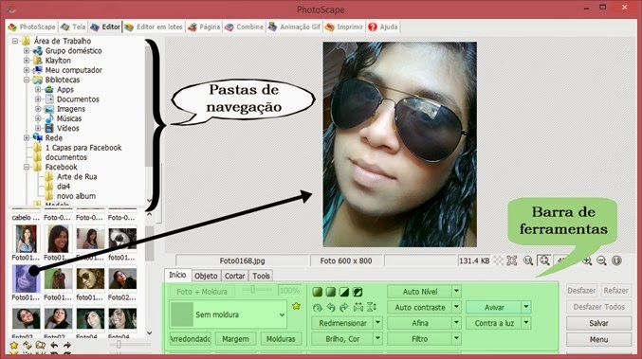This screenshot has height=359, width=642.
Task: Open the Brilho, Cor dropdown arrow
Action: (377, 338)
